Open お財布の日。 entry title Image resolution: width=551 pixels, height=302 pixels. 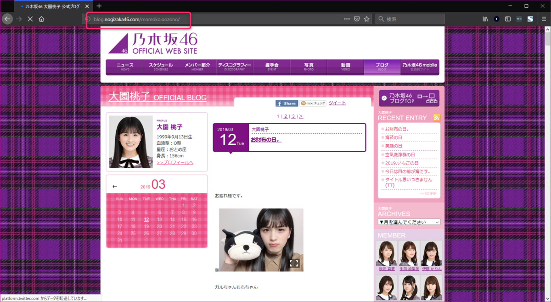pos(266,139)
